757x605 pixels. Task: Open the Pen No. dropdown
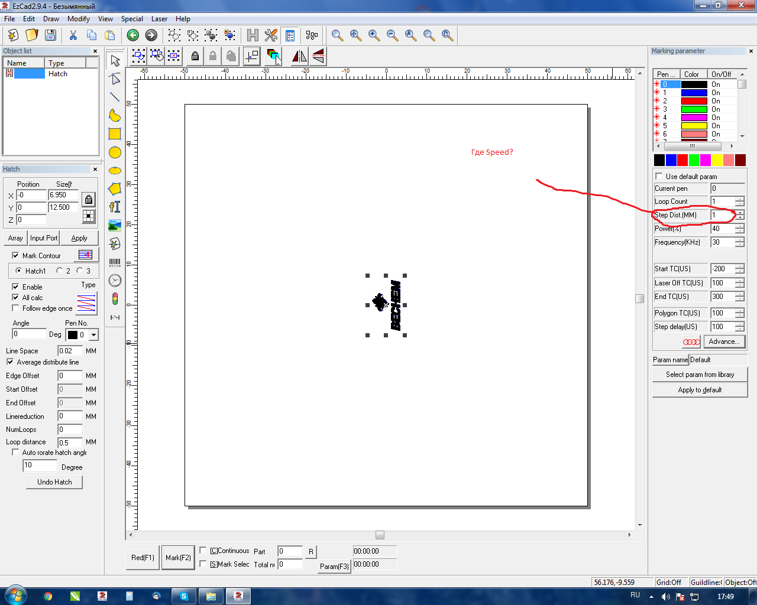(93, 335)
